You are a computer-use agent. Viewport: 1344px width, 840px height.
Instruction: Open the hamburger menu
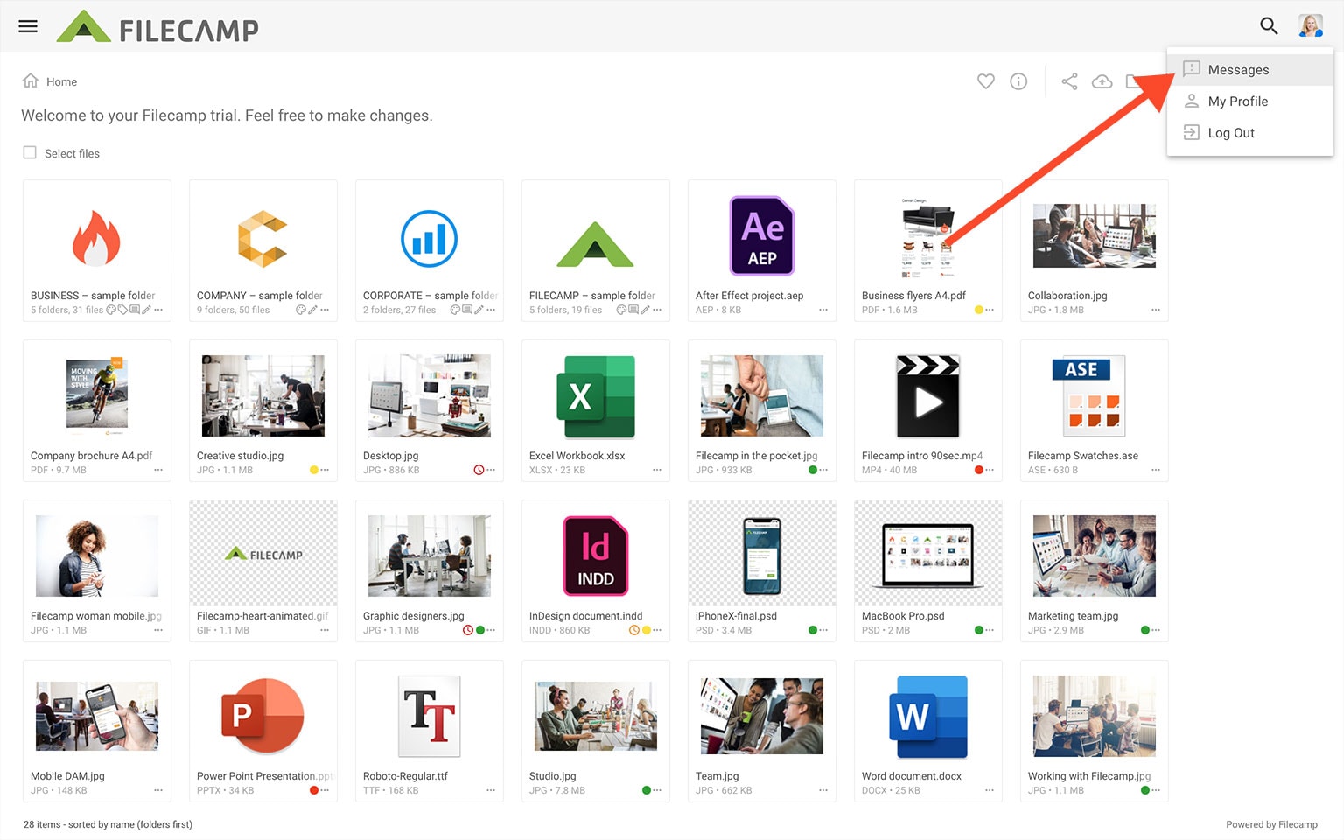pyautogui.click(x=28, y=26)
